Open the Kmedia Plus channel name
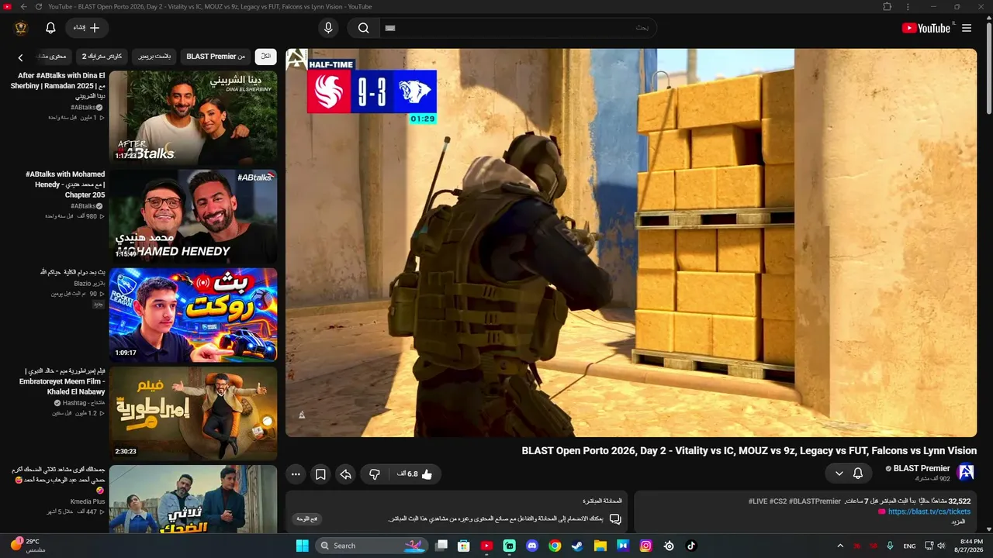993x558 pixels. point(88,501)
